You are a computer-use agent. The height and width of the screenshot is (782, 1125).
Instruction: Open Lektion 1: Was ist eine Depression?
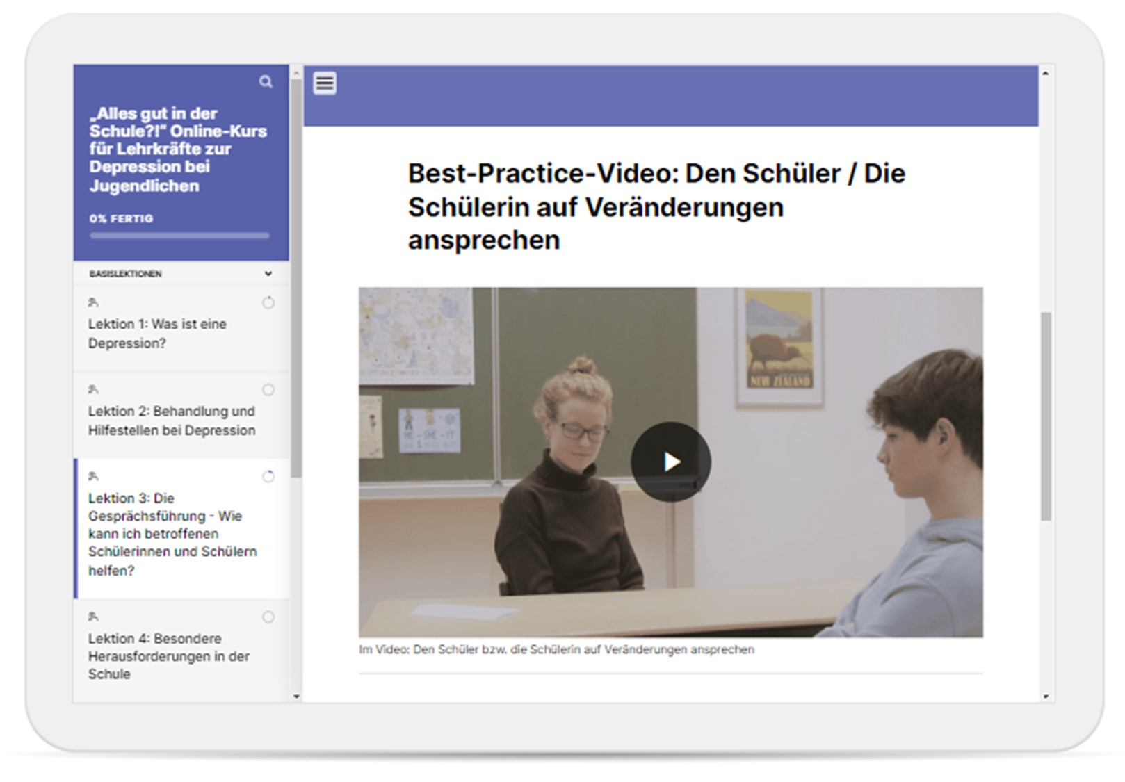[x=157, y=334]
